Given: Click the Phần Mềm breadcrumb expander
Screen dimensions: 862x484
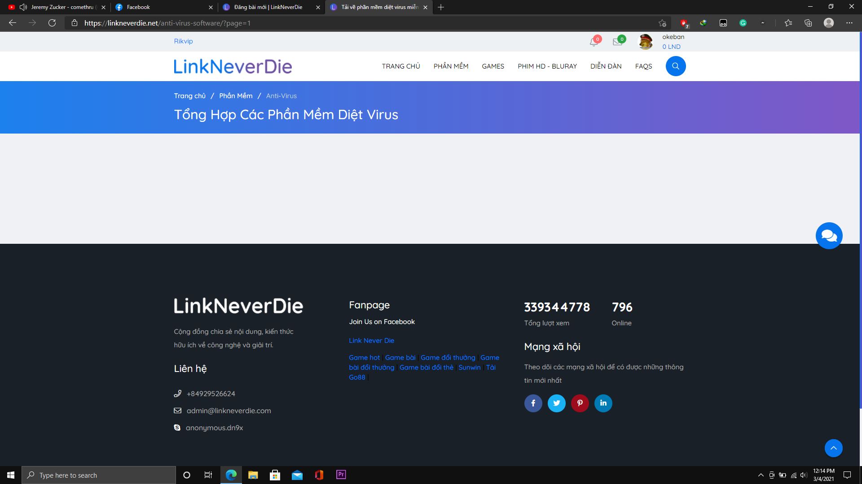Looking at the screenshot, I should (235, 96).
